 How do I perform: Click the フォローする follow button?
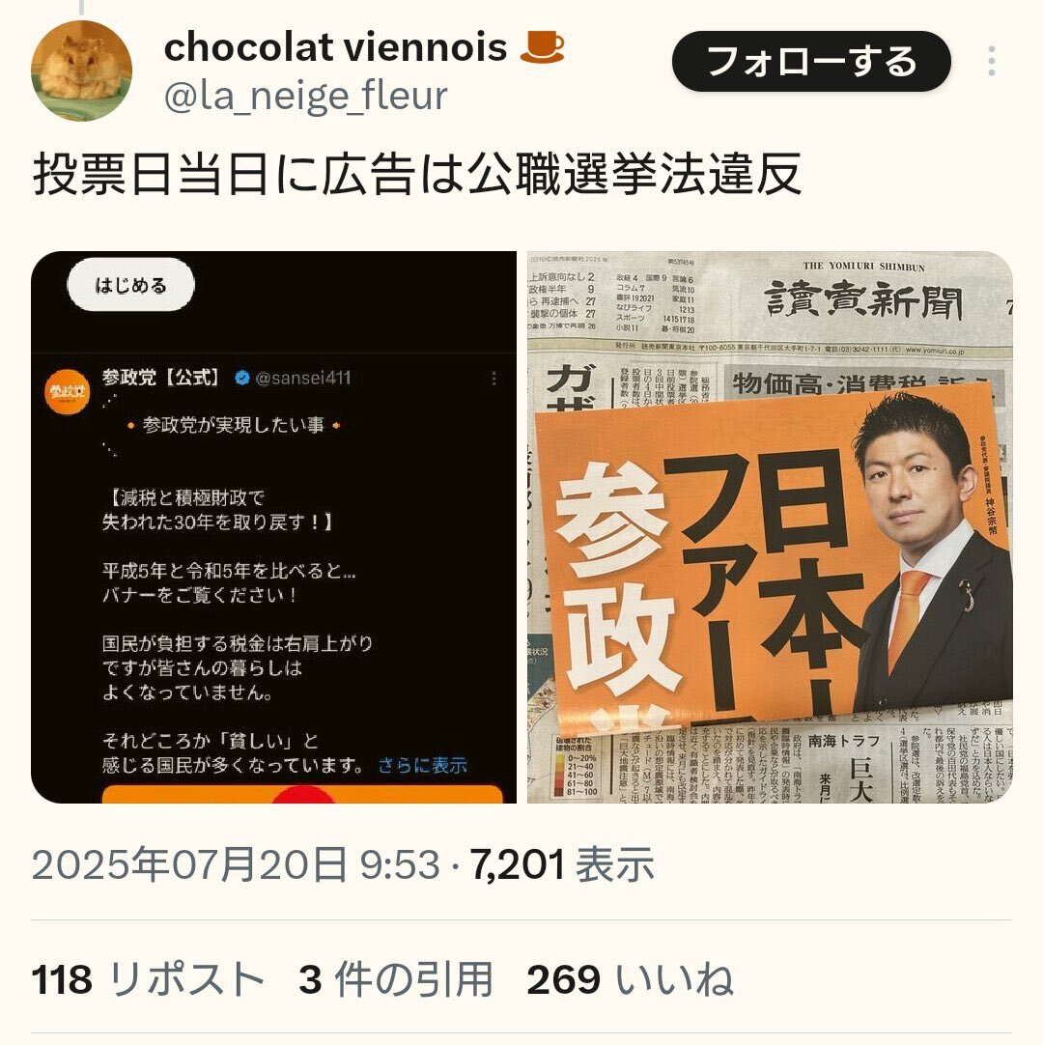click(x=811, y=61)
